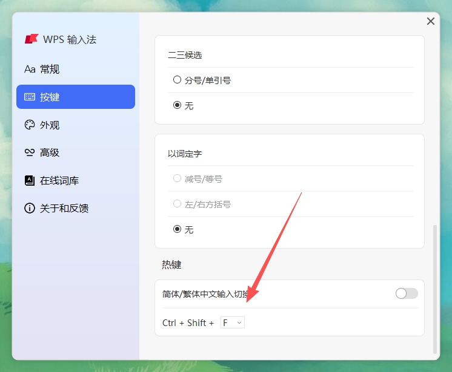This screenshot has height=372, width=452.
Task: Select 无 radio under 二三候选
Action: (177, 105)
